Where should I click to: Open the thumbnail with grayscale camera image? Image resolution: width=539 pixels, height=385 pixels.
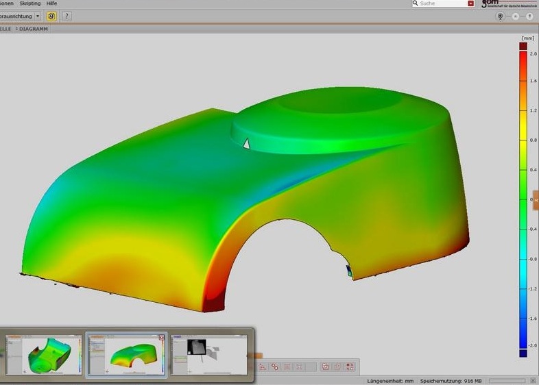click(x=209, y=355)
